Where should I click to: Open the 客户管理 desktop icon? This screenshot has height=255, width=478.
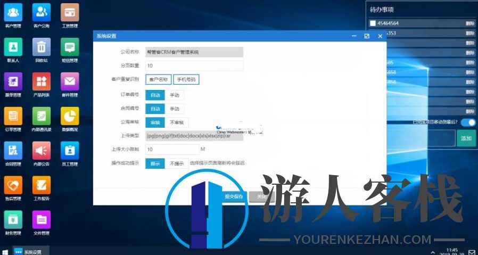(x=13, y=12)
